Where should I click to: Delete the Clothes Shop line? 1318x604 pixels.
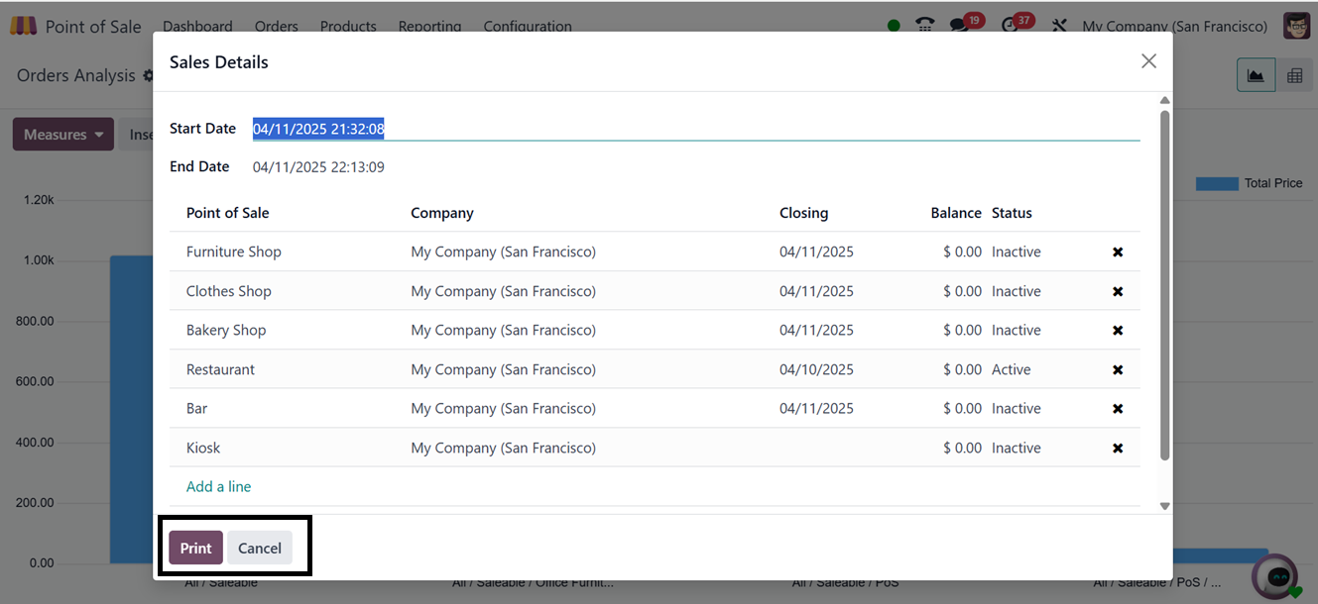1118,292
